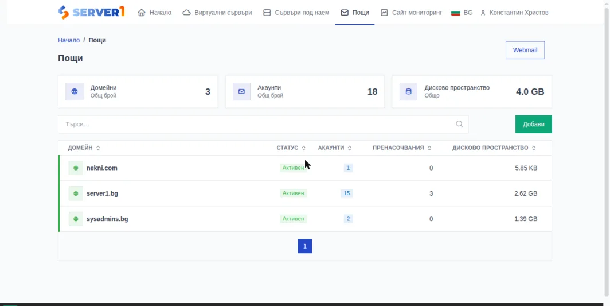Select the Пощи navigation tab
Screen dimensions: 610x306
coord(355,13)
